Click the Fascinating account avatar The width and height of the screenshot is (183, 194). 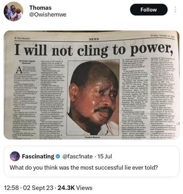point(15,156)
